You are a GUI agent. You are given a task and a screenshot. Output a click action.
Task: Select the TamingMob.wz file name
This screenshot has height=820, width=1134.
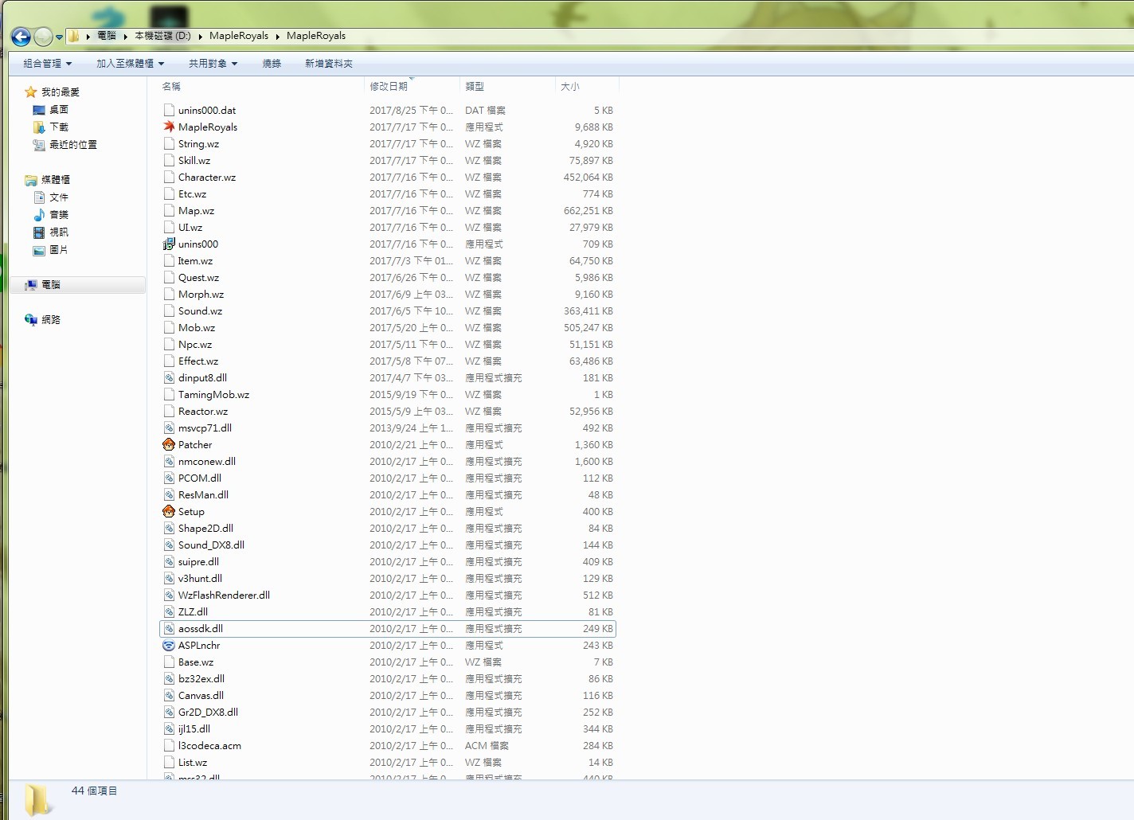(x=213, y=394)
